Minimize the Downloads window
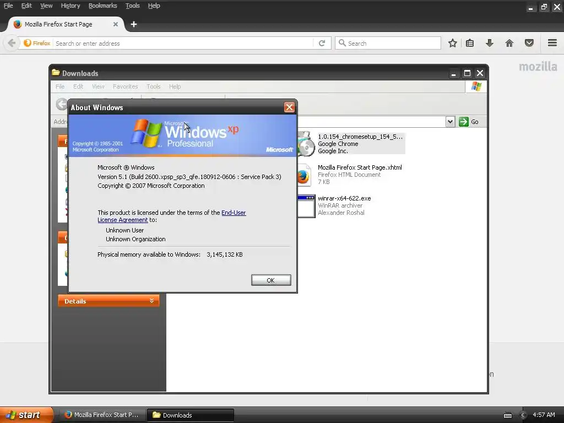 point(454,73)
